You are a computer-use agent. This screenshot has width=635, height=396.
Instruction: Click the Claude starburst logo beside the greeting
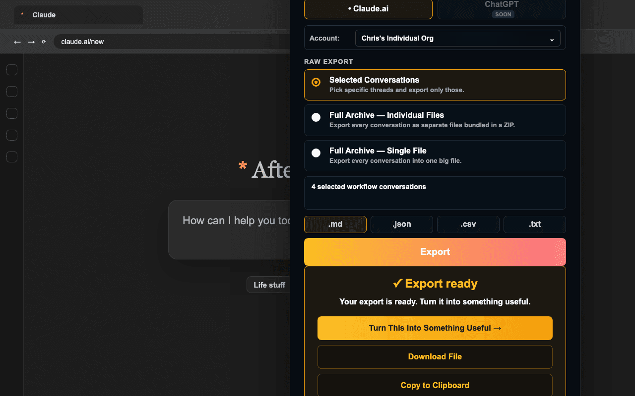pos(243,166)
